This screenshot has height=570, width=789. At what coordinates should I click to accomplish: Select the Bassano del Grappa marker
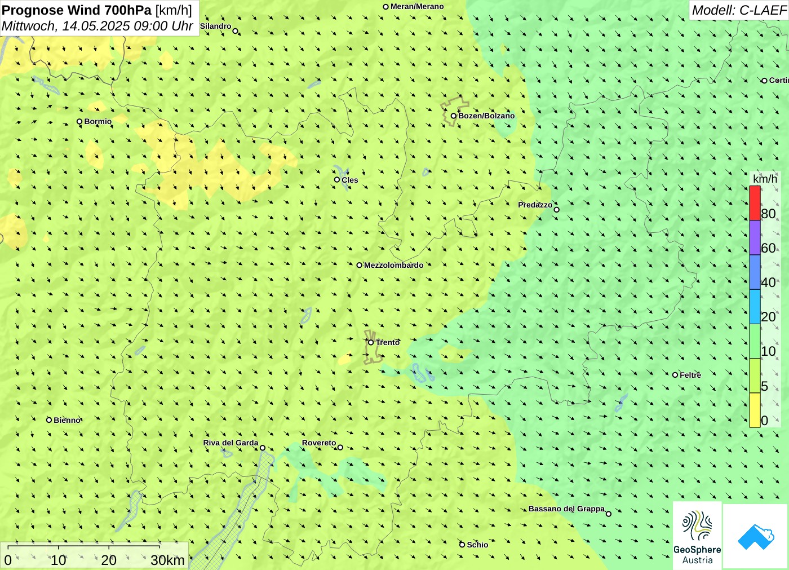pyautogui.click(x=609, y=514)
